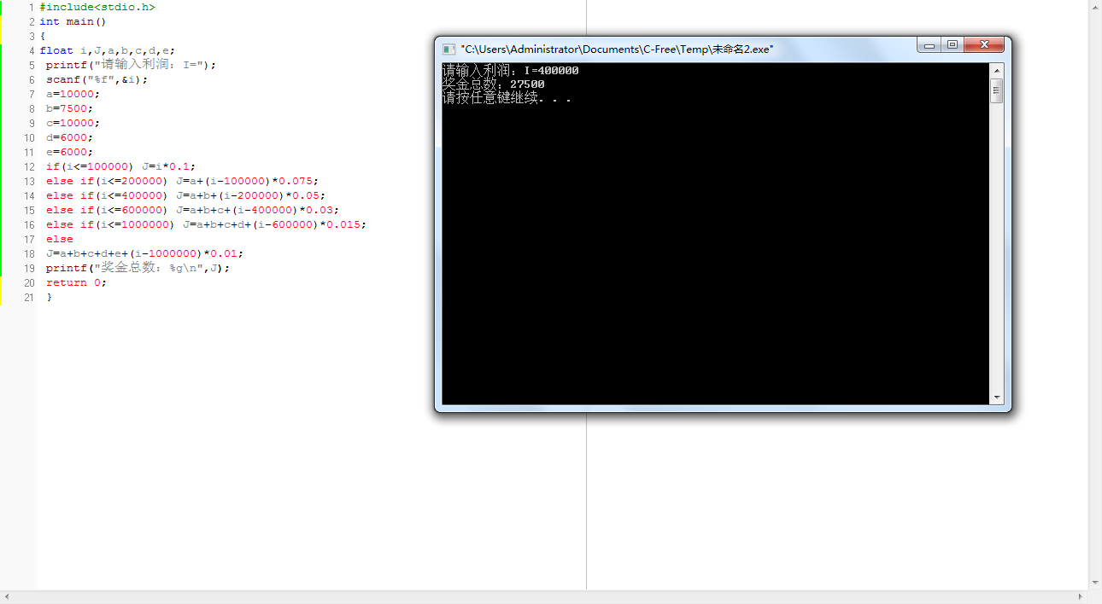The image size is (1102, 604).
Task: Click the printf '请输入利润: I=' line
Action: coord(132,65)
